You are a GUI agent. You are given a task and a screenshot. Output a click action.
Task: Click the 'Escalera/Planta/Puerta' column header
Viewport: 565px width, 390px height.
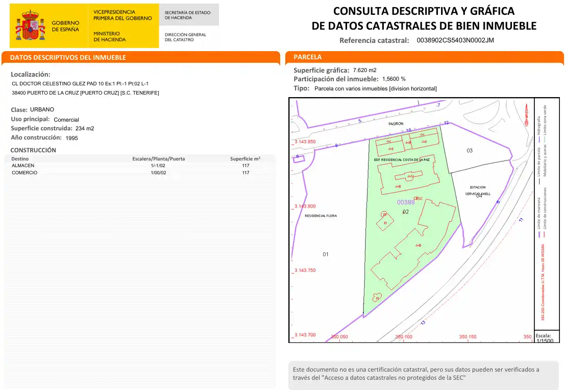pyautogui.click(x=159, y=159)
